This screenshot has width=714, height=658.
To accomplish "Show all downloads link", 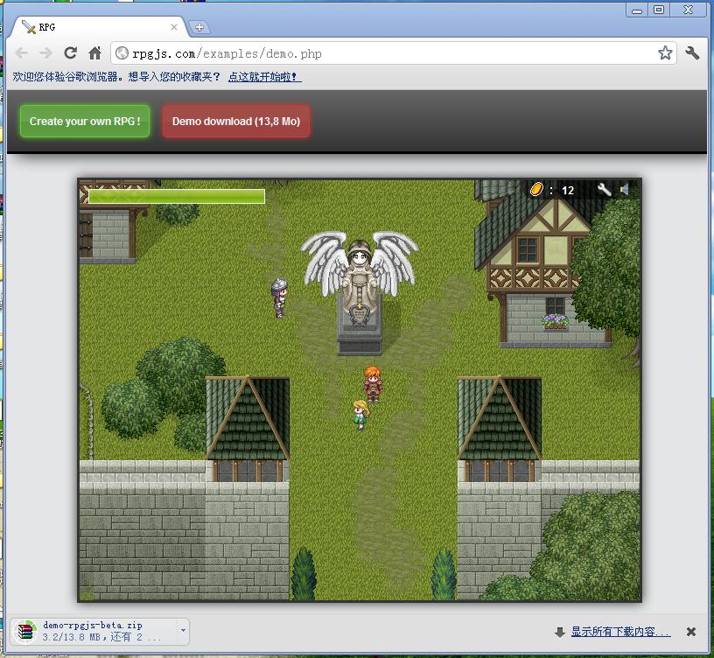I will coord(620,632).
